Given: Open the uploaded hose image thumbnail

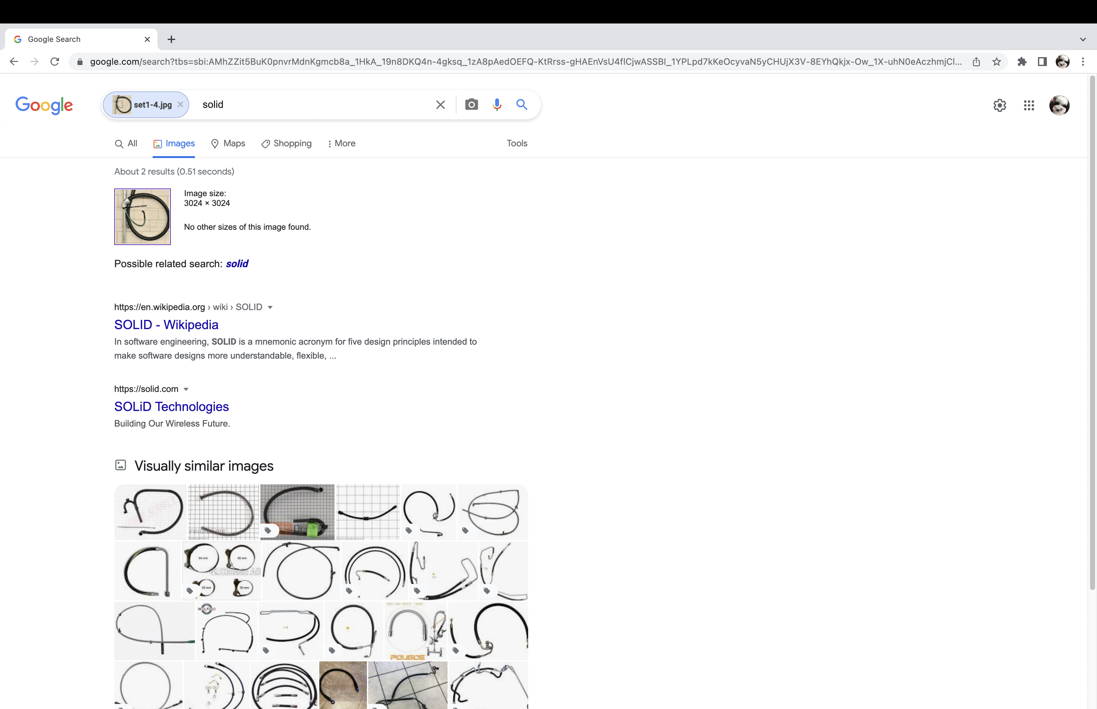Looking at the screenshot, I should click(142, 216).
